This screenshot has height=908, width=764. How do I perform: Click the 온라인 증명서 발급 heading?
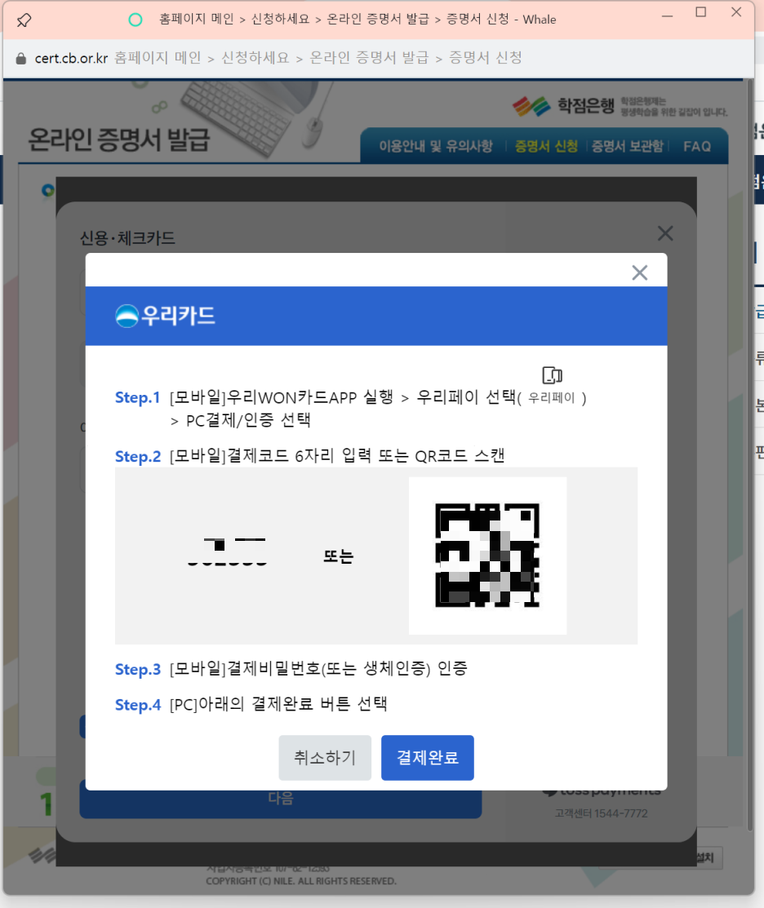(x=118, y=140)
